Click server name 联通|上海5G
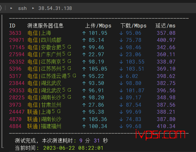The width and height of the screenshot is (196, 152). tap(44, 112)
